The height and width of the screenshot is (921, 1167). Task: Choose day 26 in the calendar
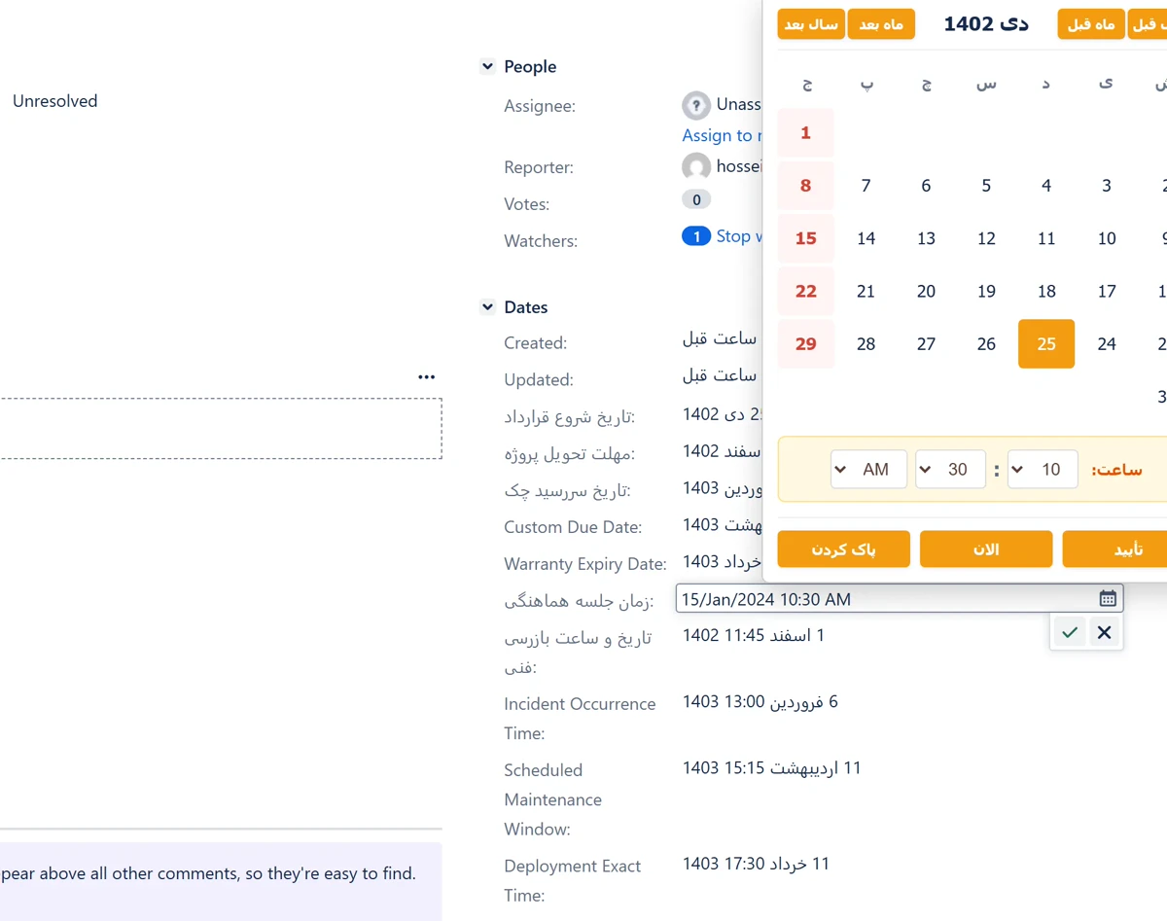[986, 343]
